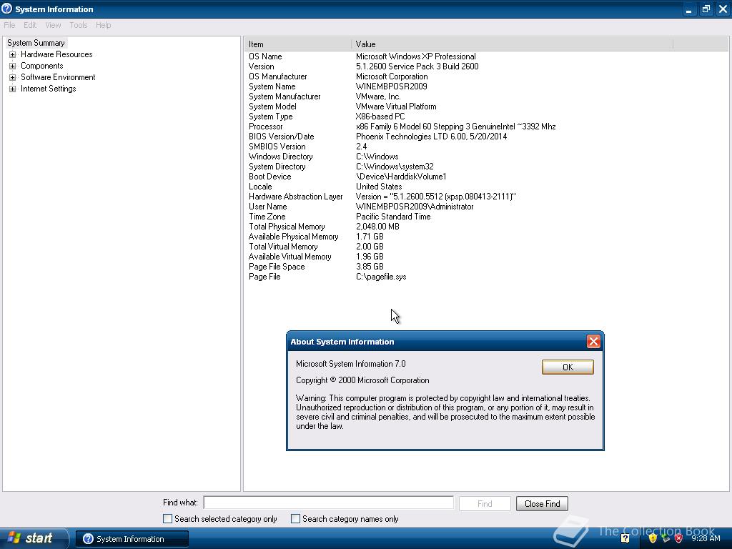Select the Processor row label
This screenshot has height=549, width=732.
(266, 127)
